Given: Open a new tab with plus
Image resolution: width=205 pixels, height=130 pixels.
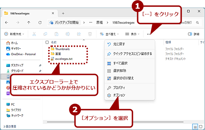Looking at the screenshot, I should (63, 13).
